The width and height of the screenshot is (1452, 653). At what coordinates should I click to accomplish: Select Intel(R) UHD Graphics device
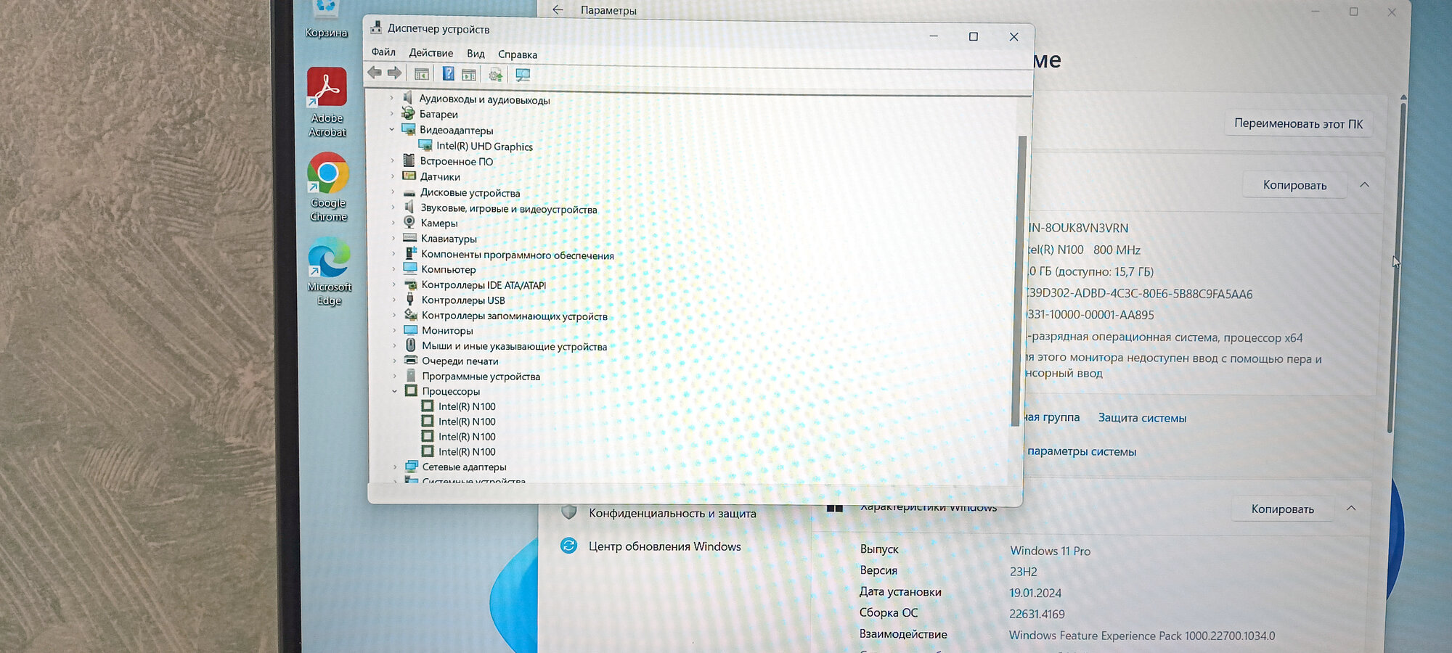point(485,146)
